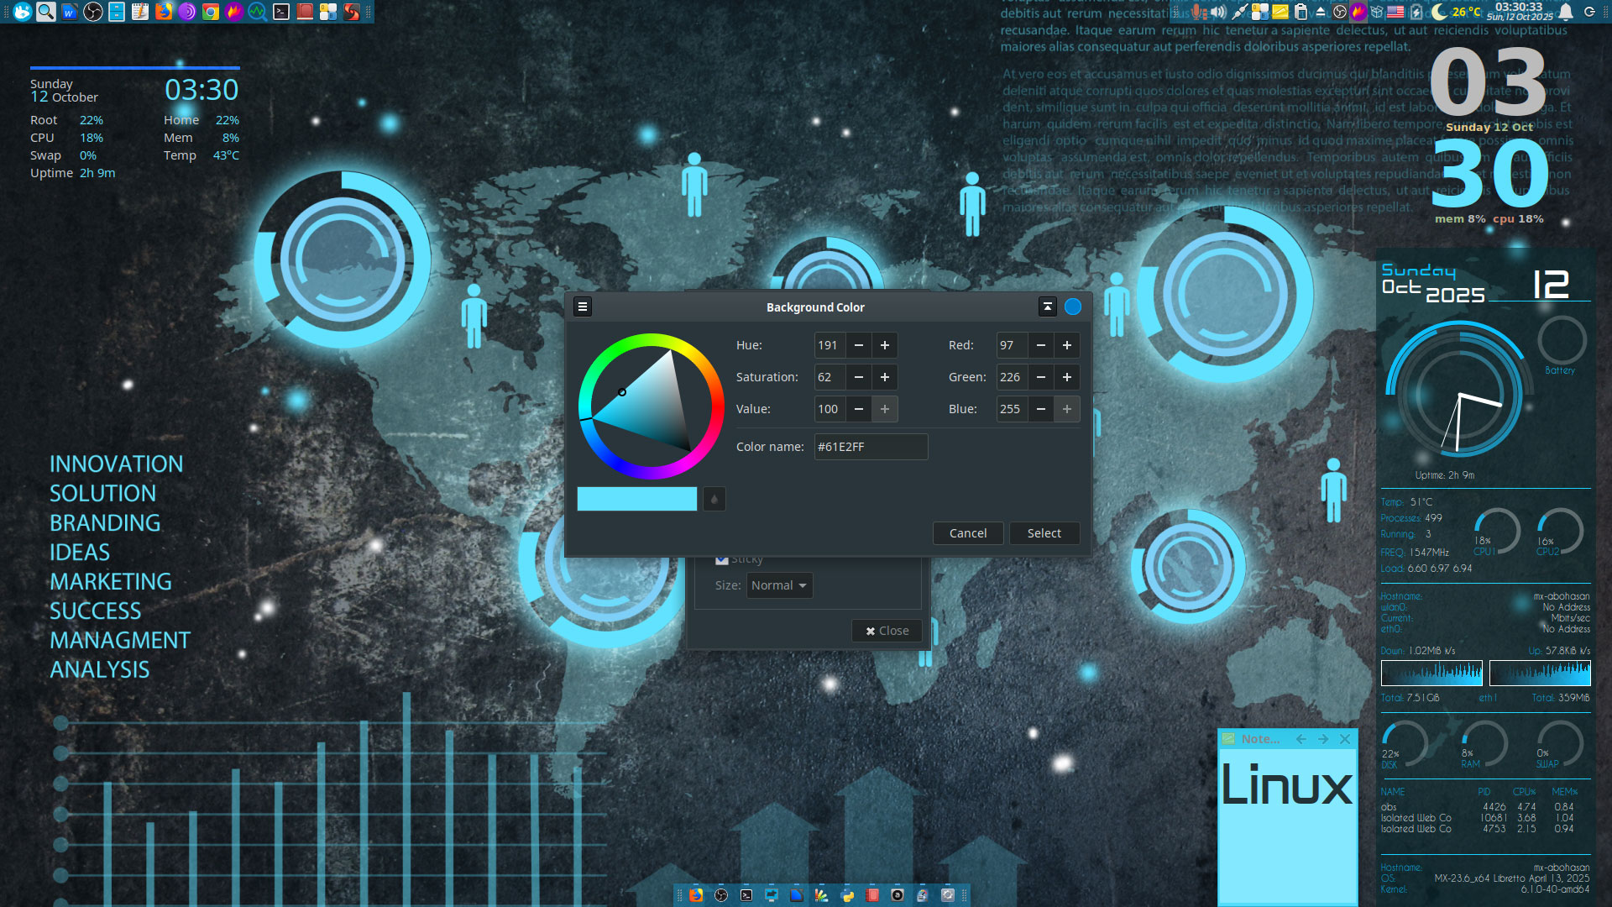
Task: Click the notification bell icon
Action: (x=1566, y=12)
